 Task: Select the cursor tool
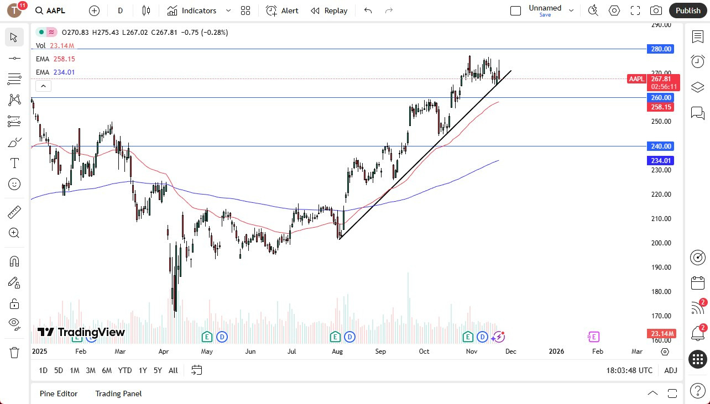point(14,37)
